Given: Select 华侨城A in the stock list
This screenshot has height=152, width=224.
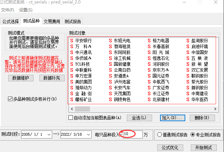Looking at the screenshot, I should tap(83, 58).
